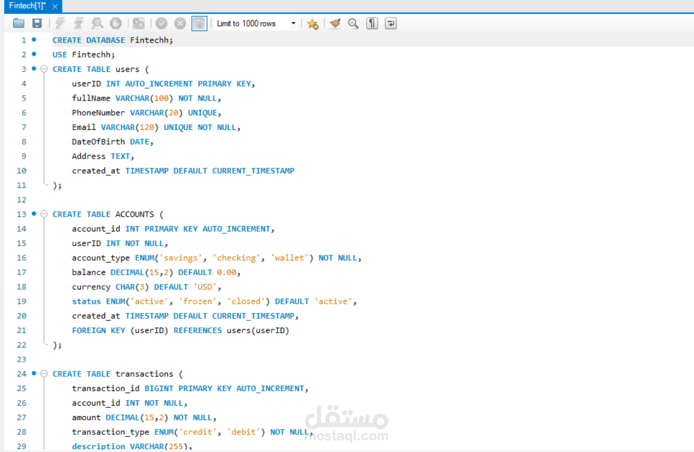The width and height of the screenshot is (694, 452).
Task: Click 'description VARCHAR(255)' line
Action: click(x=132, y=446)
